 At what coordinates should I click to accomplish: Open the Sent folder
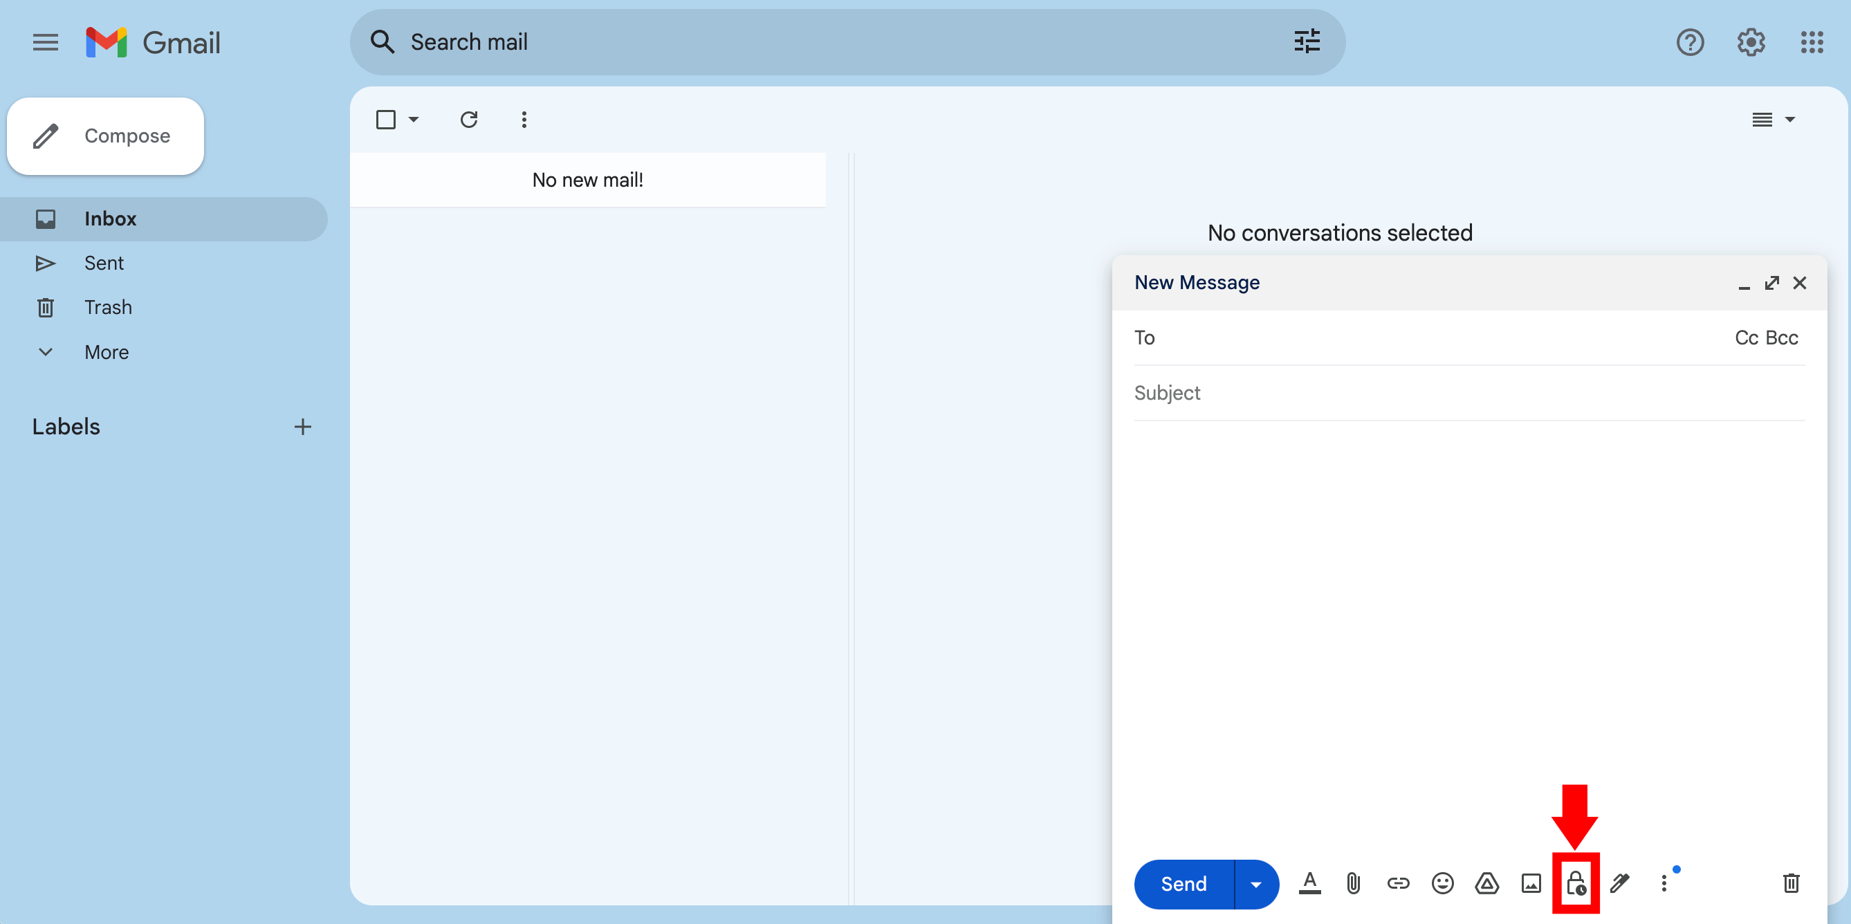tap(104, 263)
